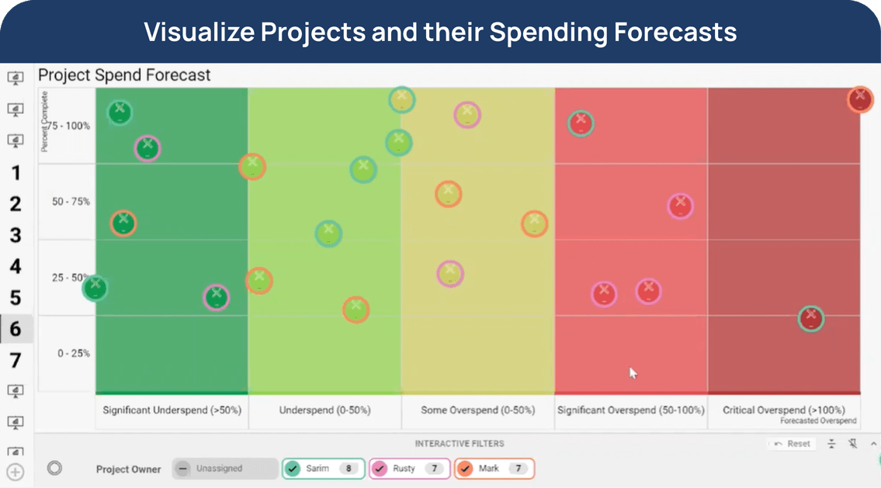Select the topmost slide icon in left sidebar
Screen dimensions: 881x488
(16, 78)
